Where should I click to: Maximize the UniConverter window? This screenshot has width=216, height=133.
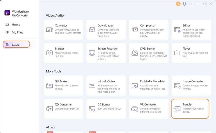click(204, 4)
